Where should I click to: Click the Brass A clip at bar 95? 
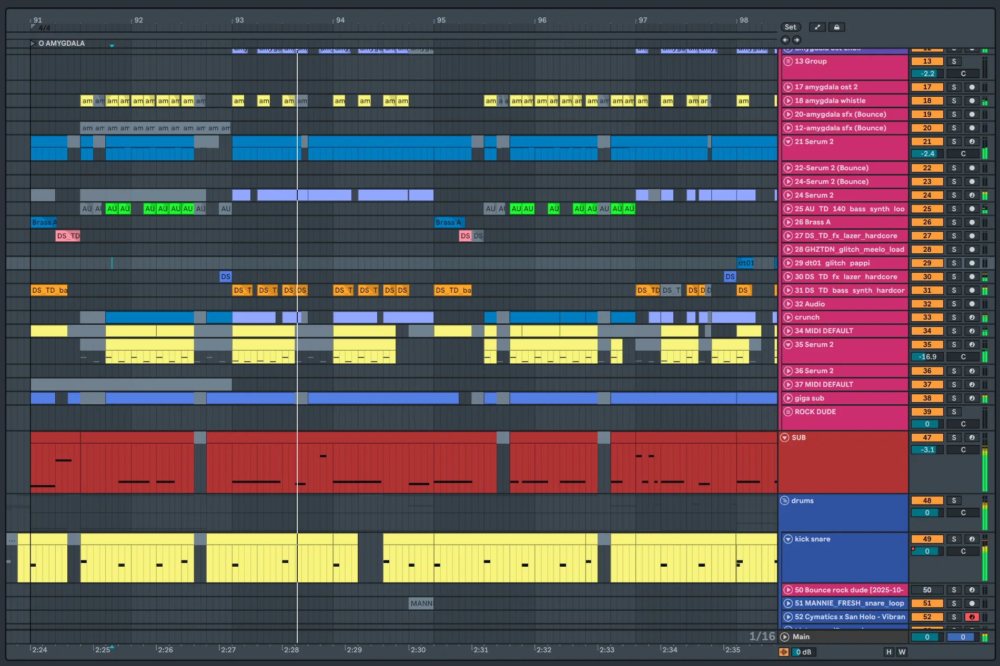[450, 223]
